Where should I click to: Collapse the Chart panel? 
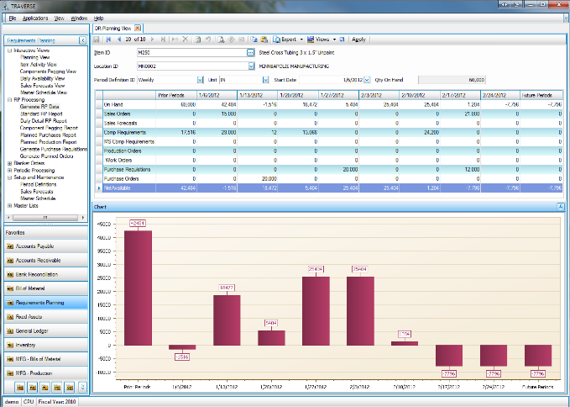(x=561, y=206)
